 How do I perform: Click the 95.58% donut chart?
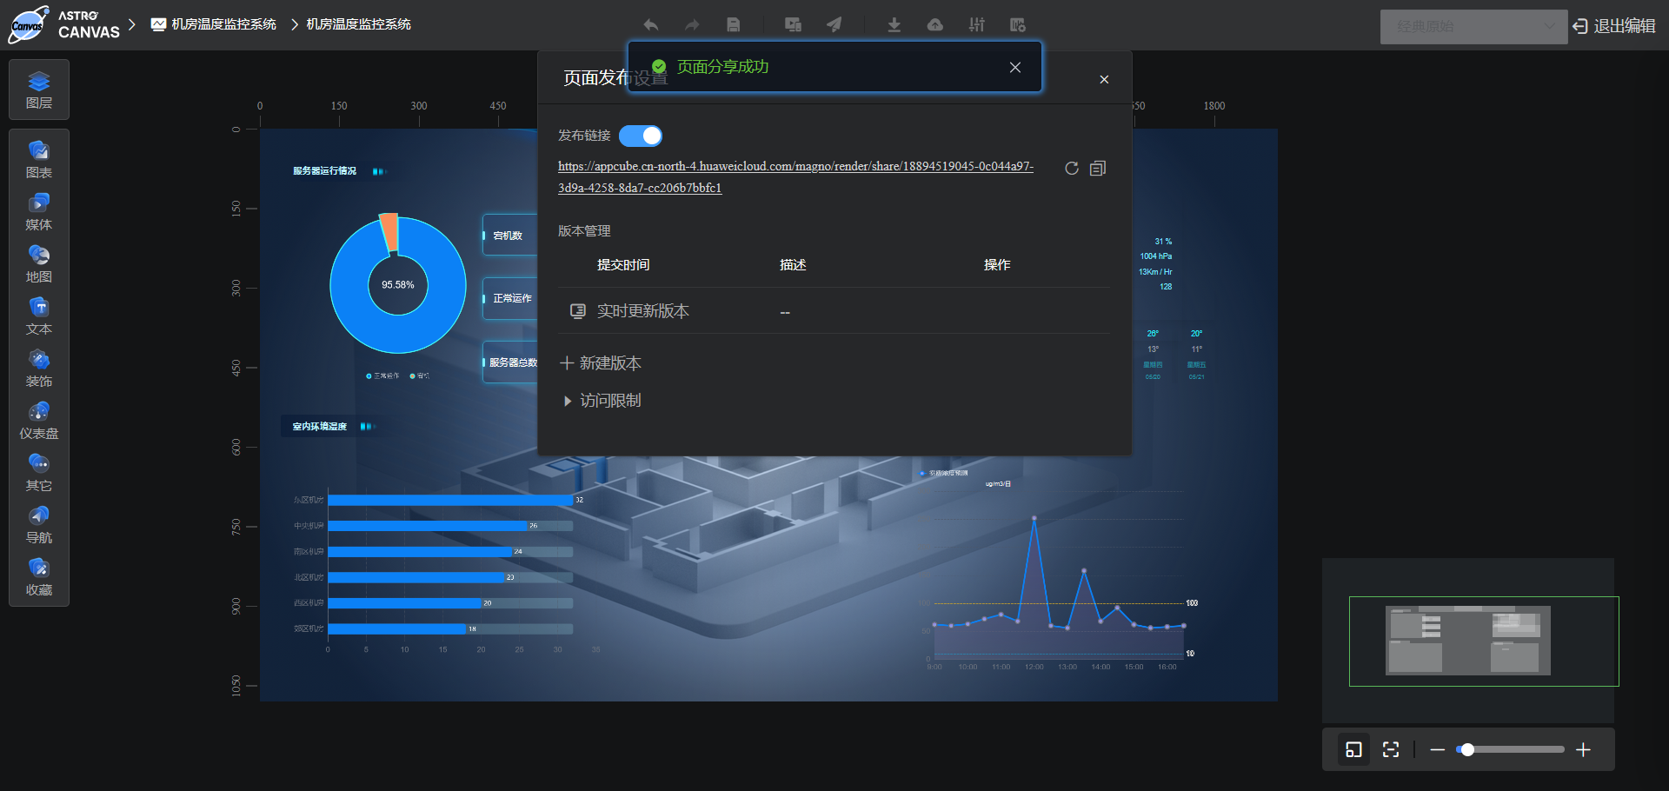pos(398,285)
